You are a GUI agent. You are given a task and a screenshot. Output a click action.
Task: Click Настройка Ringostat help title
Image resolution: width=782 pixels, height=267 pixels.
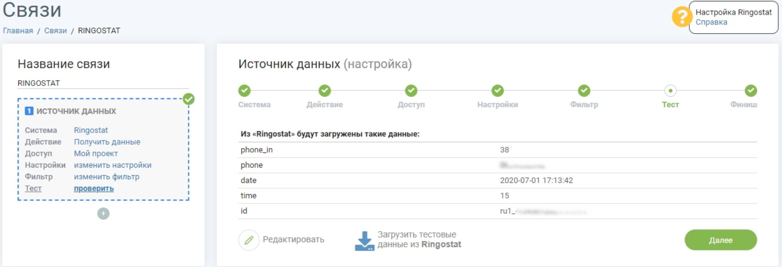coord(733,12)
